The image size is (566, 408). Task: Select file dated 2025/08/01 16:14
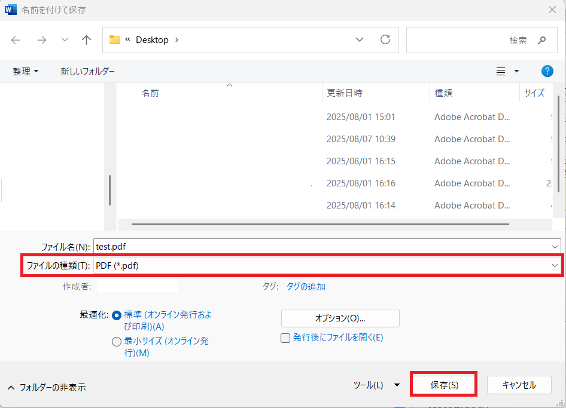(x=335, y=205)
